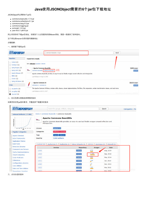
Task: Click the Reflection Libraries category badge
Action: (x=59, y=132)
